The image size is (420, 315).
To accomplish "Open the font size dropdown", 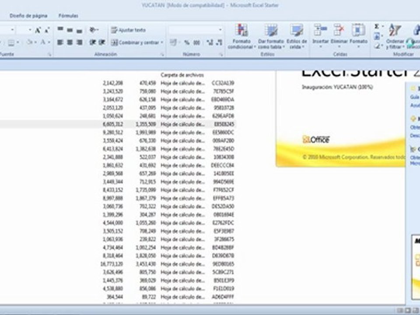I will pos(30,30).
